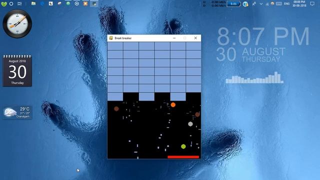Click the 0.01 battery meter gadget
The height and width of the screenshot is (180, 320).
233,4
